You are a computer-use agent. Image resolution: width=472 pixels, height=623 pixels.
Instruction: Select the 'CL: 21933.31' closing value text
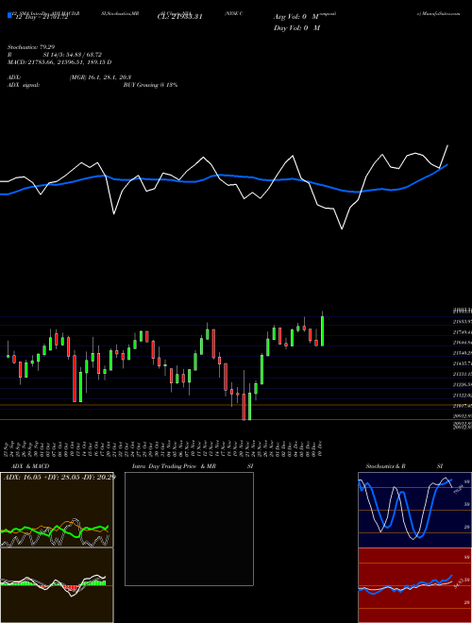(x=180, y=17)
